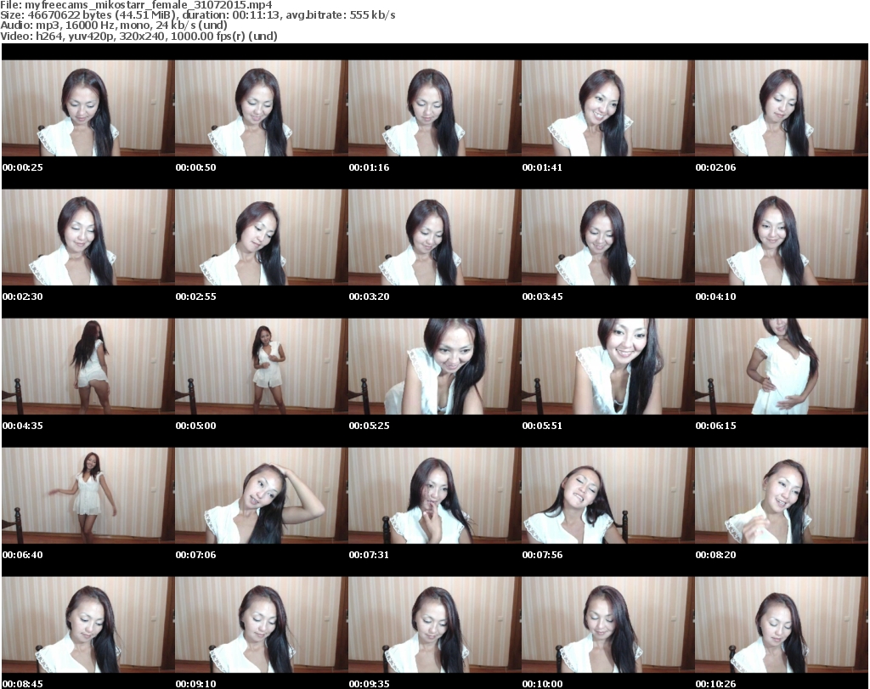Click the timestamp label 00:00:25
The width and height of the screenshot is (870, 689).
pos(23,167)
